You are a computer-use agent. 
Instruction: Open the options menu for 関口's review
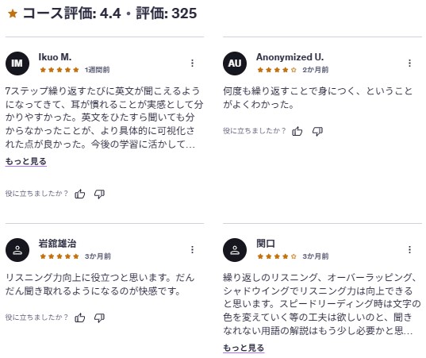[x=409, y=249]
